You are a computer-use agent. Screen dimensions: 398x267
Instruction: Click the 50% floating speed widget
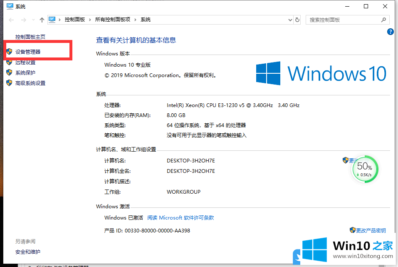click(x=365, y=169)
